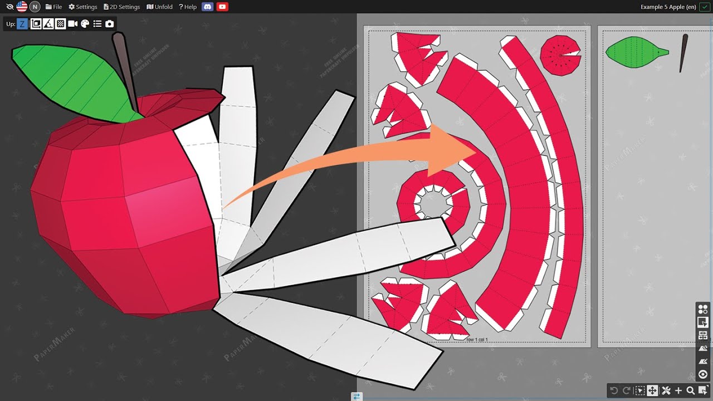Expand the selection tool flyout at bottom right
Viewport: 713px width, 401px height.
click(x=704, y=390)
